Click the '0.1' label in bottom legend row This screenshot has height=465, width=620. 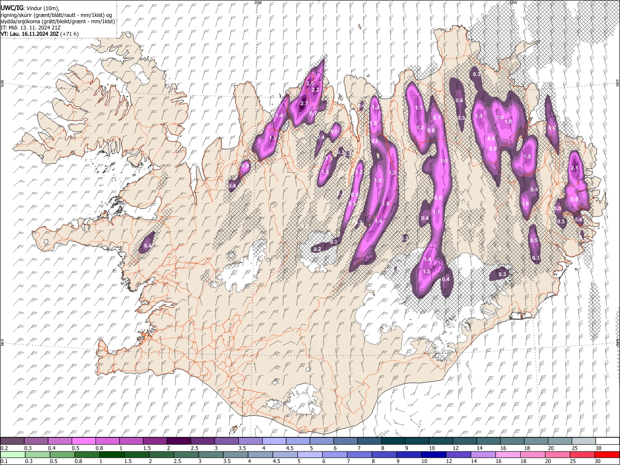coord(4,462)
